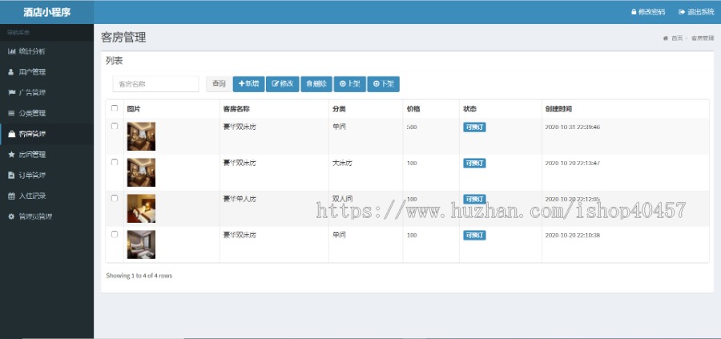Viewport: 721px width, 339px height.
Task: Click timestamp 2020-10-20 22:10:38
Action: click(x=573, y=235)
